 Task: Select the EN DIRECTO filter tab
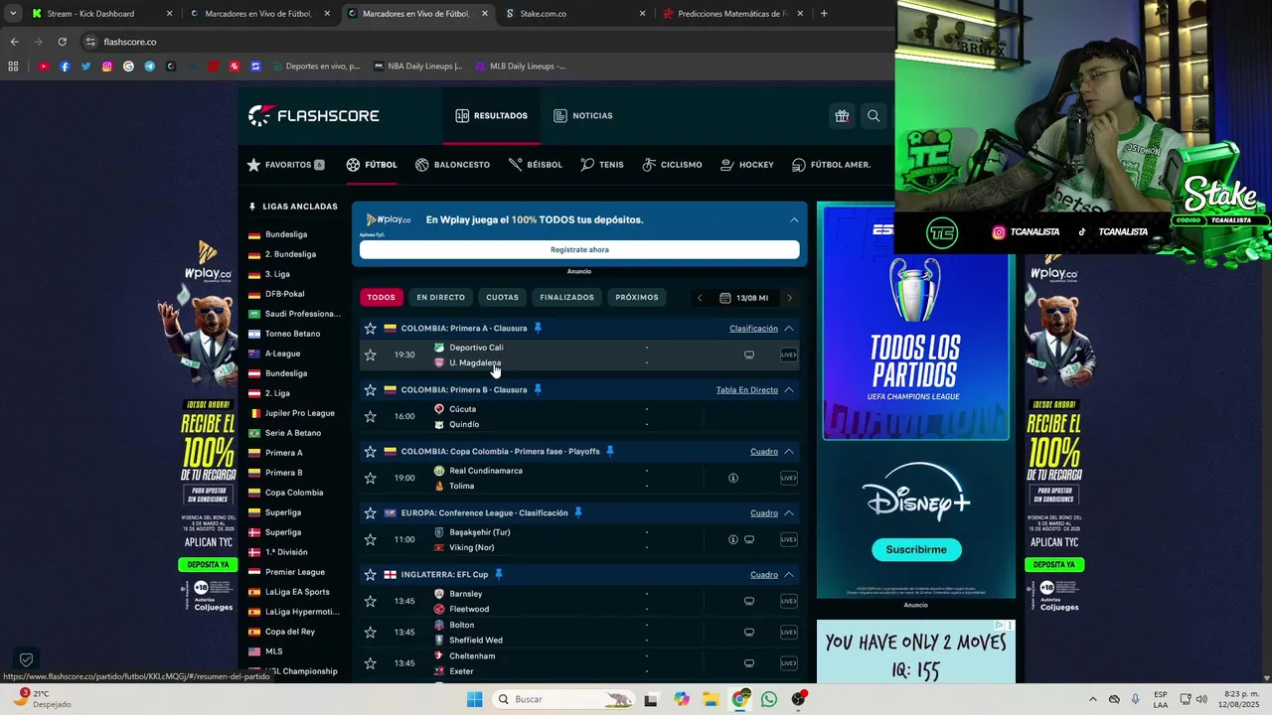click(x=440, y=298)
